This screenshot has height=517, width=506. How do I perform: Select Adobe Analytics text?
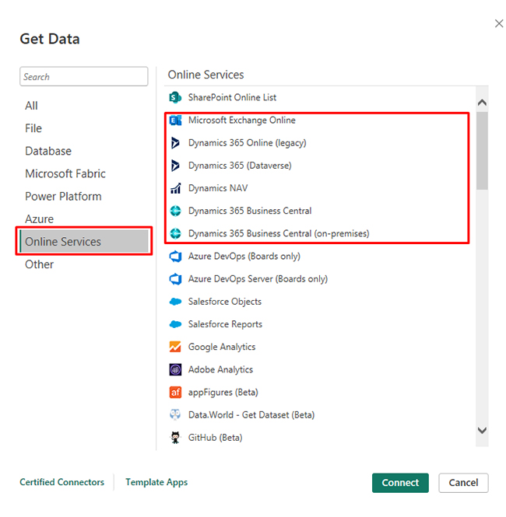tap(220, 369)
